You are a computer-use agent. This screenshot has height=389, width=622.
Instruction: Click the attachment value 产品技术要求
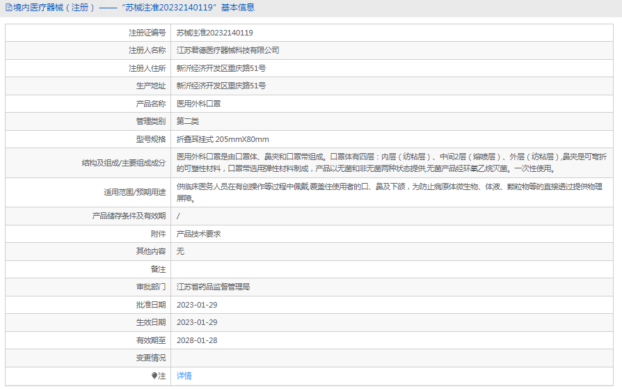click(x=198, y=234)
